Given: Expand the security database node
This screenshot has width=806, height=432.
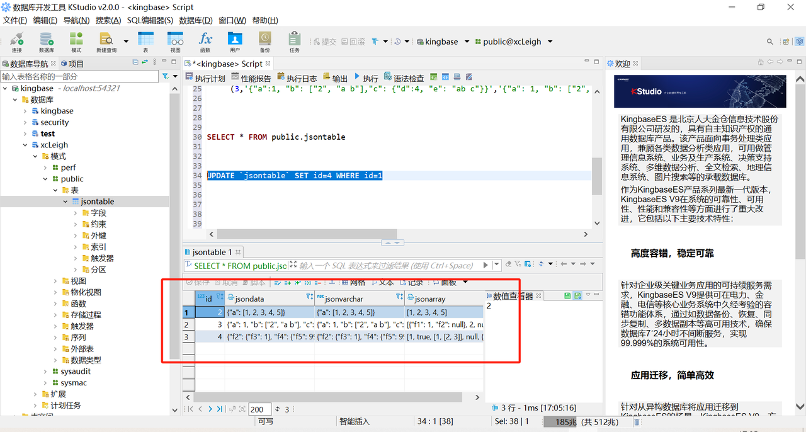Looking at the screenshot, I should (26, 122).
